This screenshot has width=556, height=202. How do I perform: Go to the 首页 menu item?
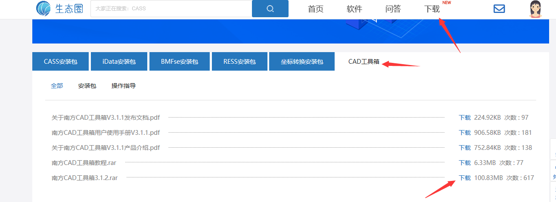click(316, 9)
